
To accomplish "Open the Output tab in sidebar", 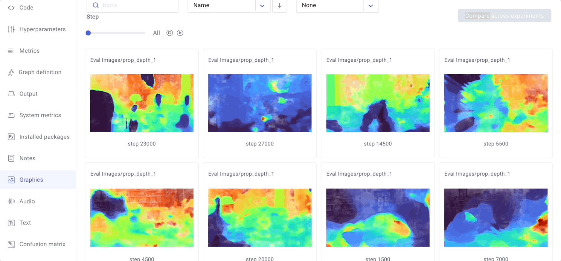I will coord(28,94).
